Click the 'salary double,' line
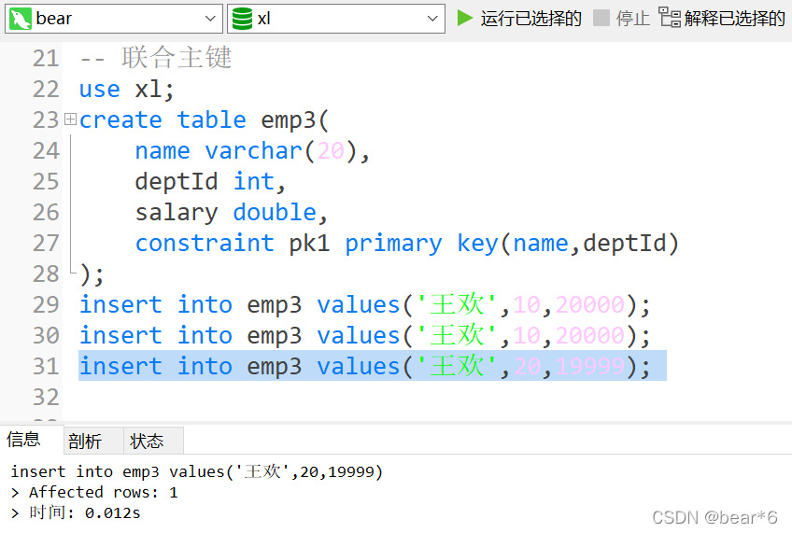Image resolution: width=792 pixels, height=533 pixels. [232, 213]
